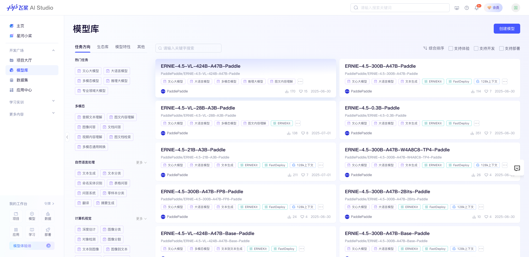
Task: Go to 主页 in sidebar
Action: (x=32, y=26)
